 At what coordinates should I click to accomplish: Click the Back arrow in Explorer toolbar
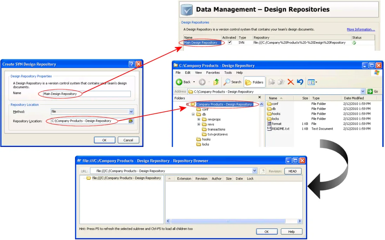coord(179,82)
